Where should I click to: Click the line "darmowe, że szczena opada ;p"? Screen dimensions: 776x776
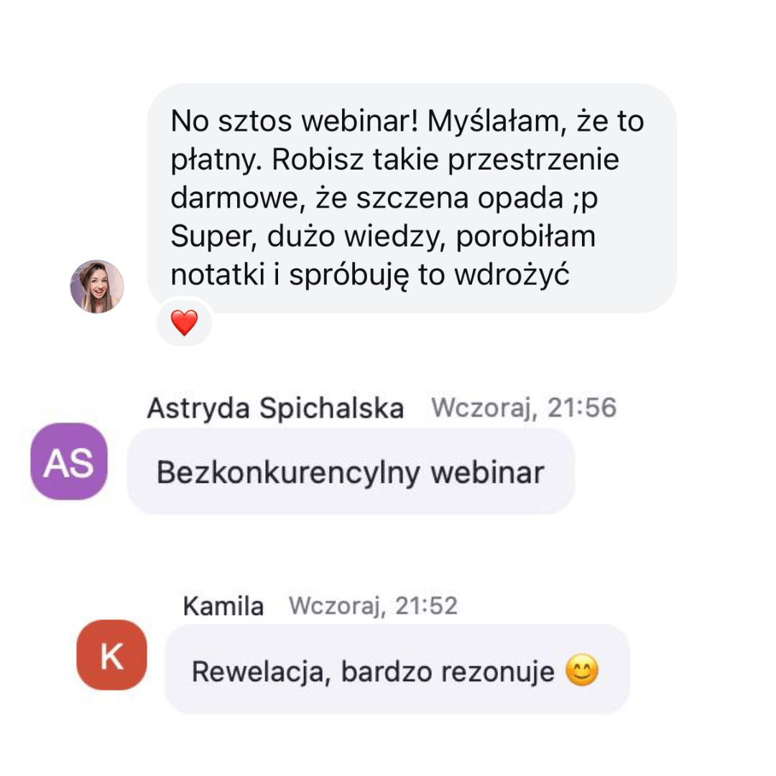click(384, 198)
